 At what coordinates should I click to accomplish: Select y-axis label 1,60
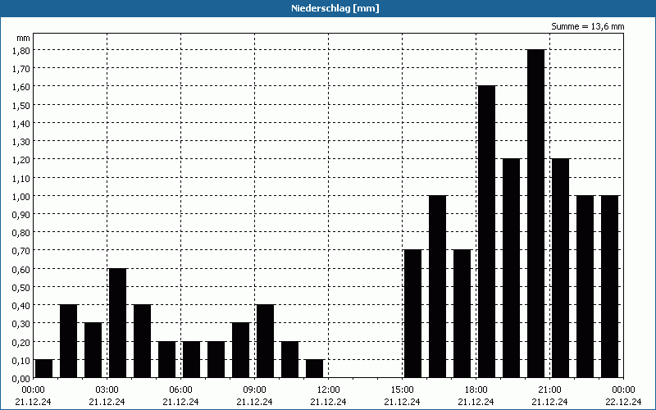tap(21, 87)
